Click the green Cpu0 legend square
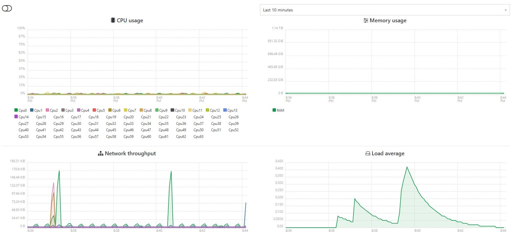 (x=16, y=110)
